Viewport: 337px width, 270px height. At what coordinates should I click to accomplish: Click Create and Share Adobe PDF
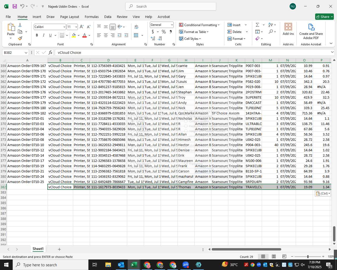coord(311,32)
